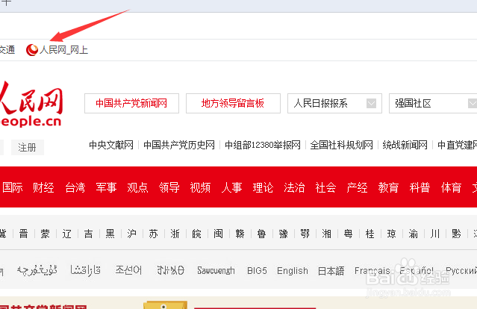
Task: Open the 豫 province channel
Action: (x=283, y=234)
